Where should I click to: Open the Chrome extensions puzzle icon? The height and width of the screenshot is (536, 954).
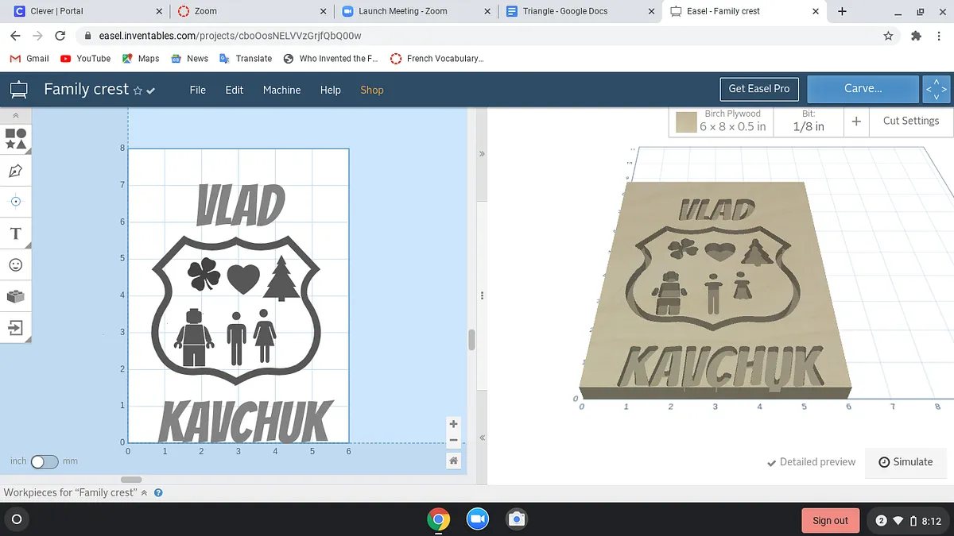tap(915, 36)
